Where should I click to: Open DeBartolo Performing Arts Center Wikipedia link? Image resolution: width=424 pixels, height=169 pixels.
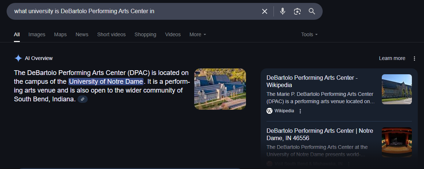pos(312,81)
